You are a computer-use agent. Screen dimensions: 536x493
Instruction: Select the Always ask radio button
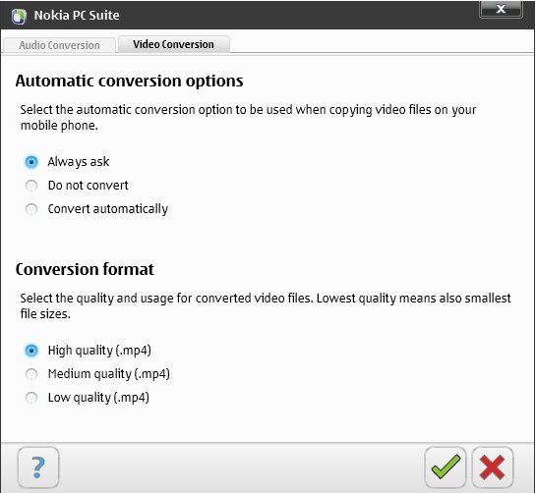(31, 162)
